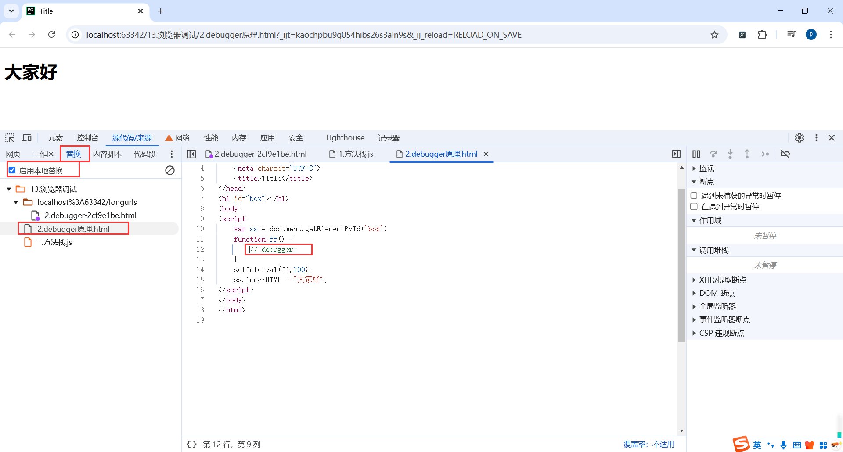Switch to the 元素 panel tab
Image resolution: width=843 pixels, height=452 pixels.
(x=55, y=138)
